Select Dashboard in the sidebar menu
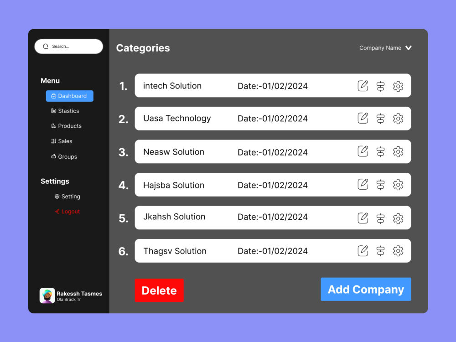456x342 pixels. tap(69, 96)
